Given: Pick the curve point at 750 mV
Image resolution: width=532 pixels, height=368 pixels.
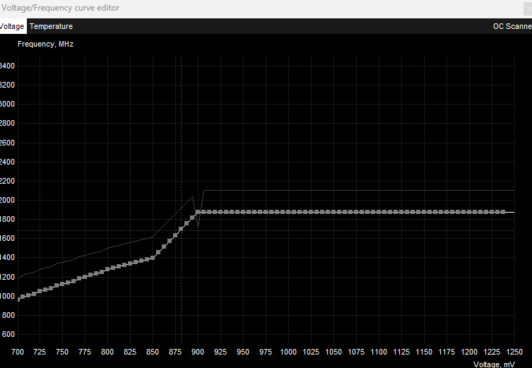Looking at the screenshot, I should (x=62, y=284).
